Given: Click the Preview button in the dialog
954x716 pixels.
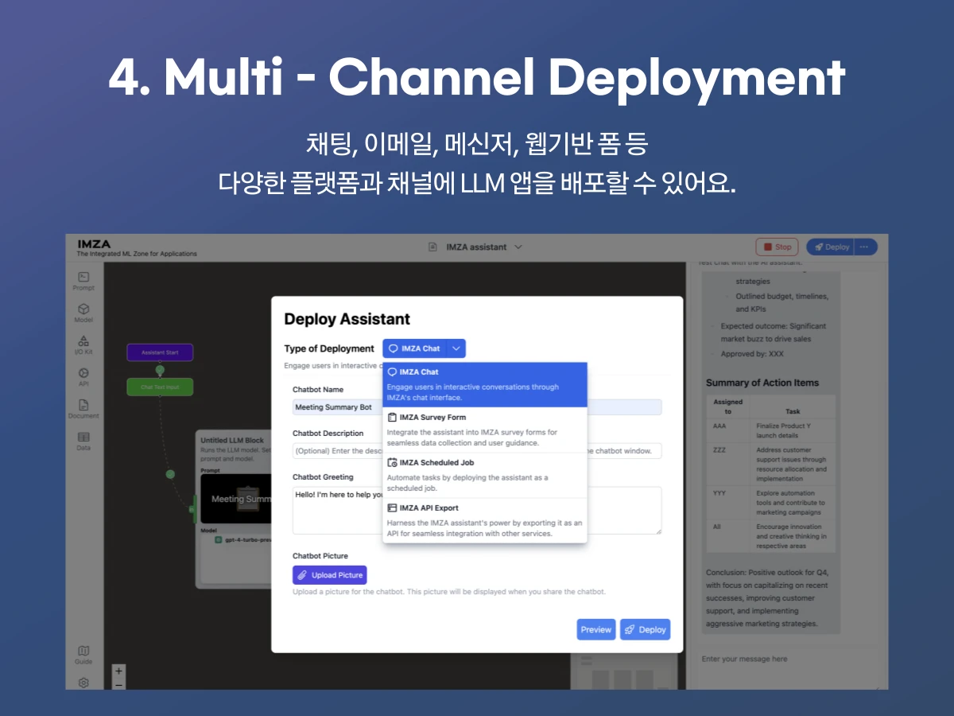Looking at the screenshot, I should [596, 629].
